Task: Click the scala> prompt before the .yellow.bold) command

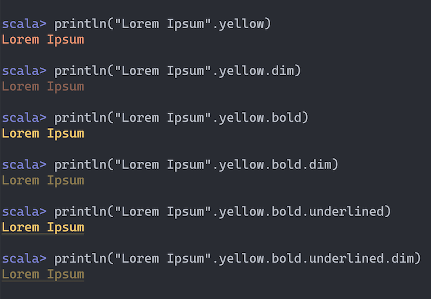Action: pos(24,118)
